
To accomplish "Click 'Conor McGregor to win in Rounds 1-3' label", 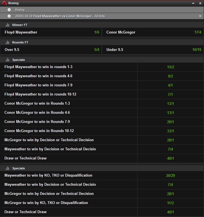I will coord(37,104).
